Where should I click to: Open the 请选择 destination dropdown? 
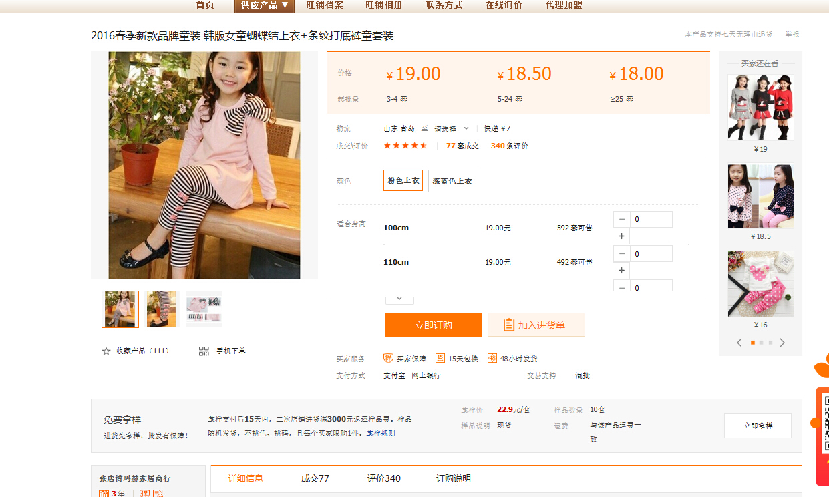tap(452, 129)
